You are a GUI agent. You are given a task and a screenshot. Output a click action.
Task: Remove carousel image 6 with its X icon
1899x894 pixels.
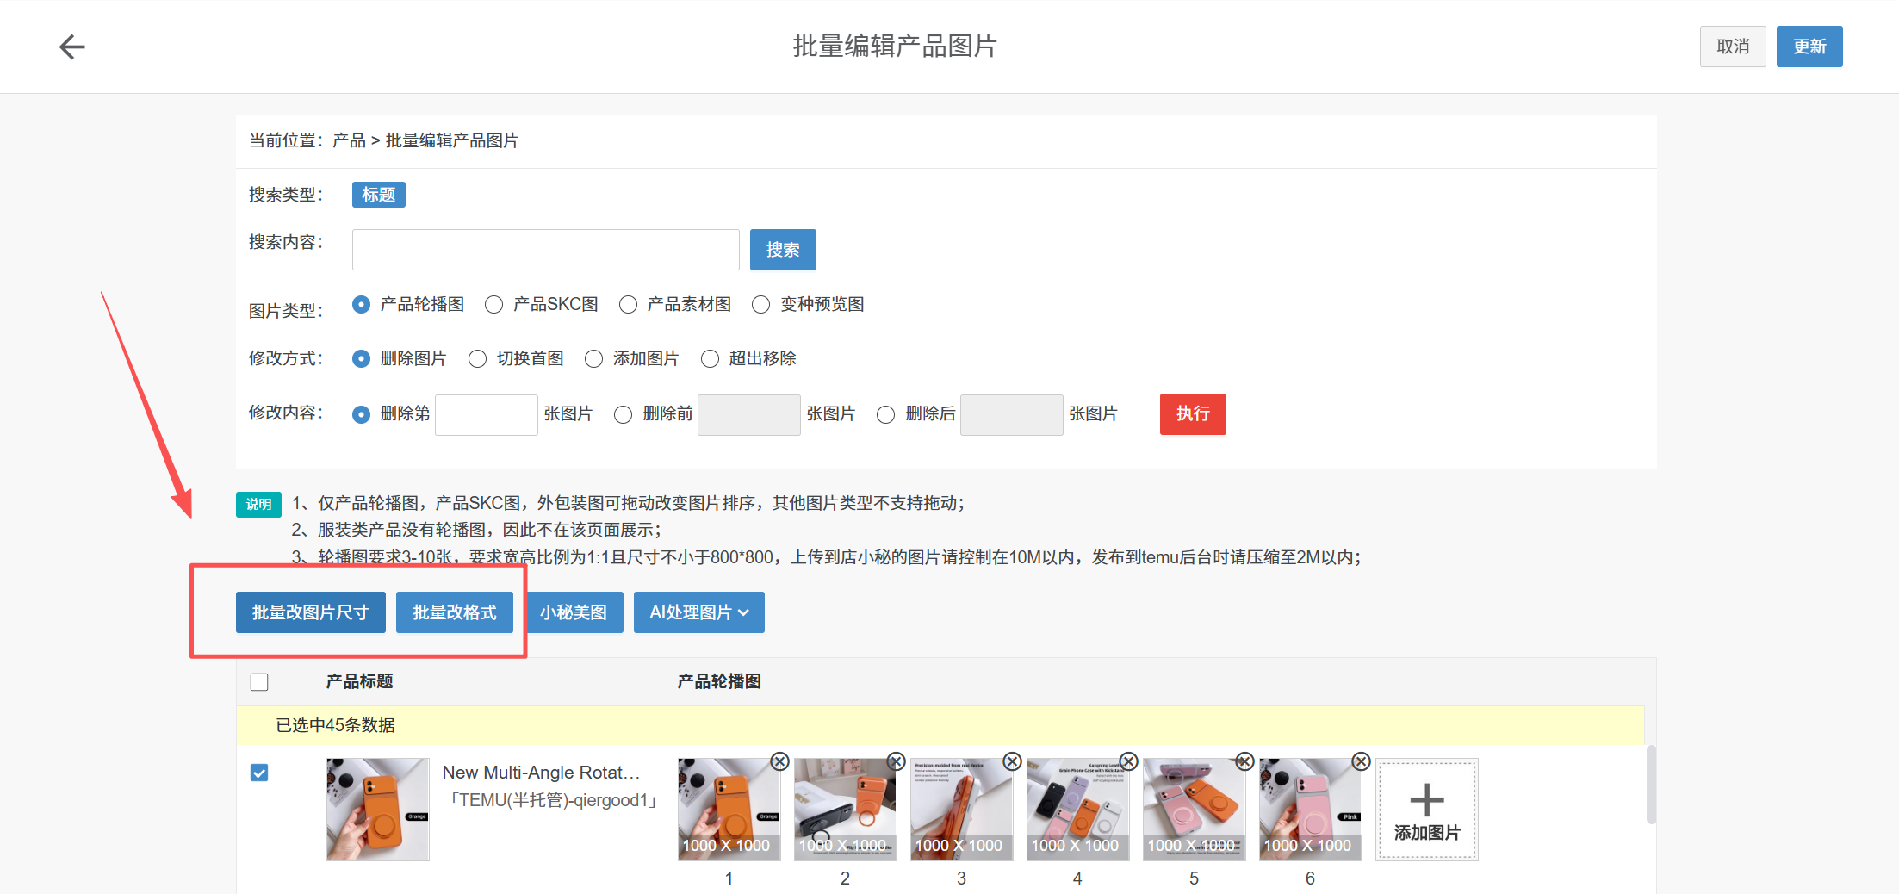[1361, 761]
